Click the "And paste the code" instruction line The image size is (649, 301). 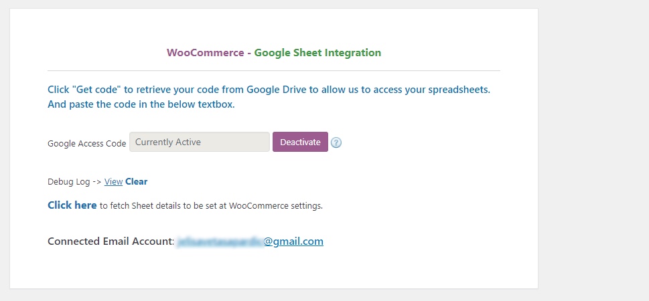[141, 104]
